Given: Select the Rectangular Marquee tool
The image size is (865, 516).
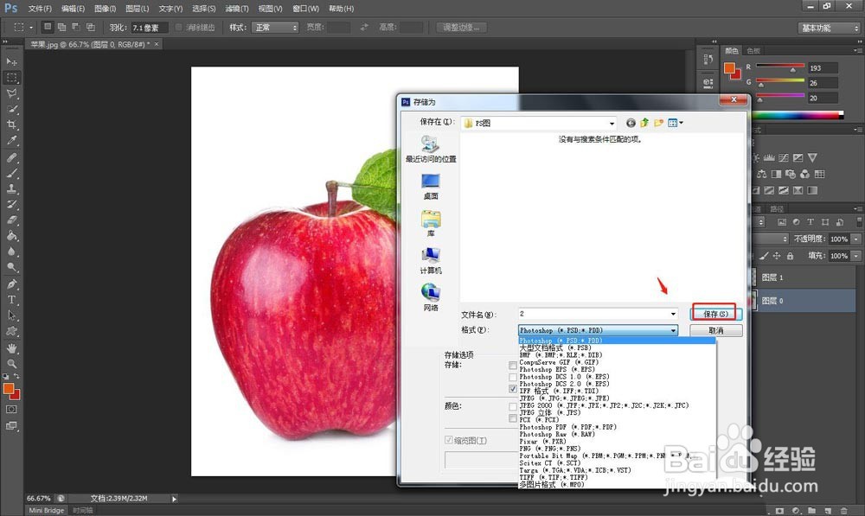Looking at the screenshot, I should (x=11, y=77).
